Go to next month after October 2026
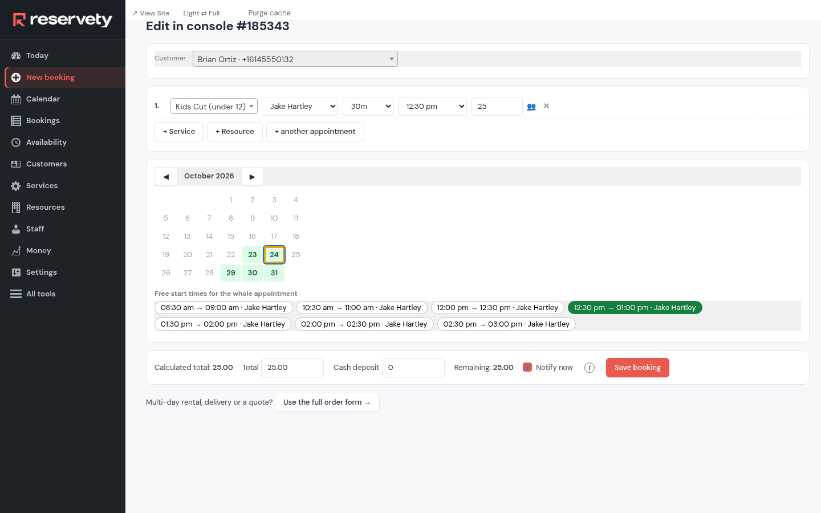This screenshot has width=821, height=513. 252,177
